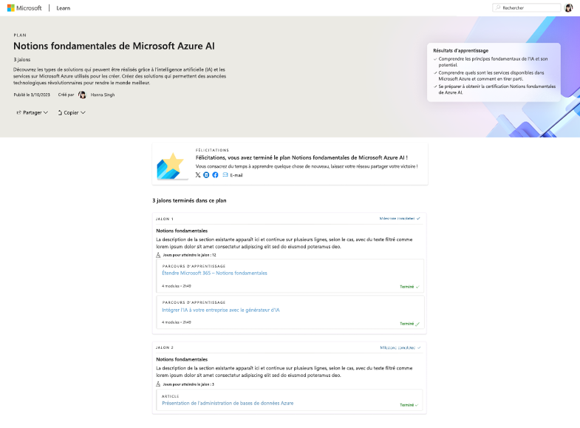Click the JALON 1 heading
The width and height of the screenshot is (580, 428).
[x=165, y=219]
